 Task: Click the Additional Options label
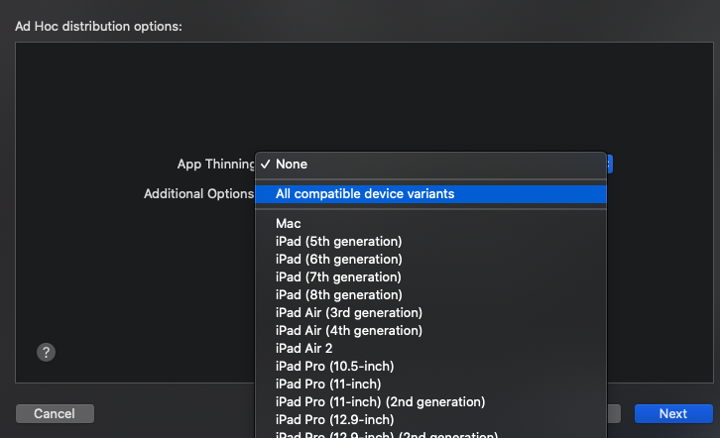click(x=198, y=194)
